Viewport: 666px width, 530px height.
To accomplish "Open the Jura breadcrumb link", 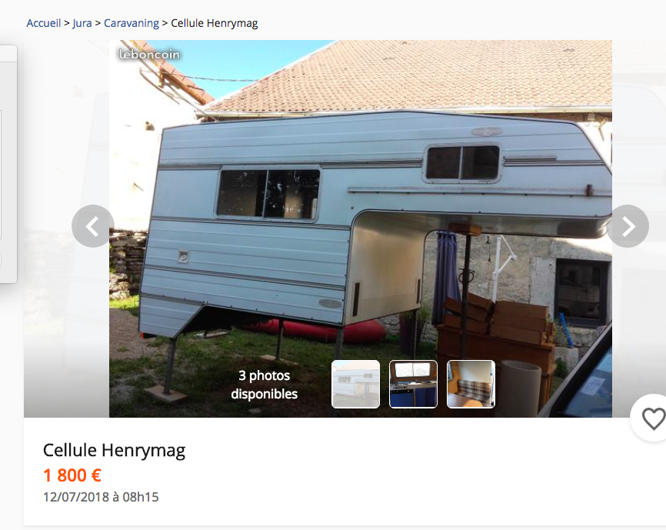I will (x=82, y=23).
